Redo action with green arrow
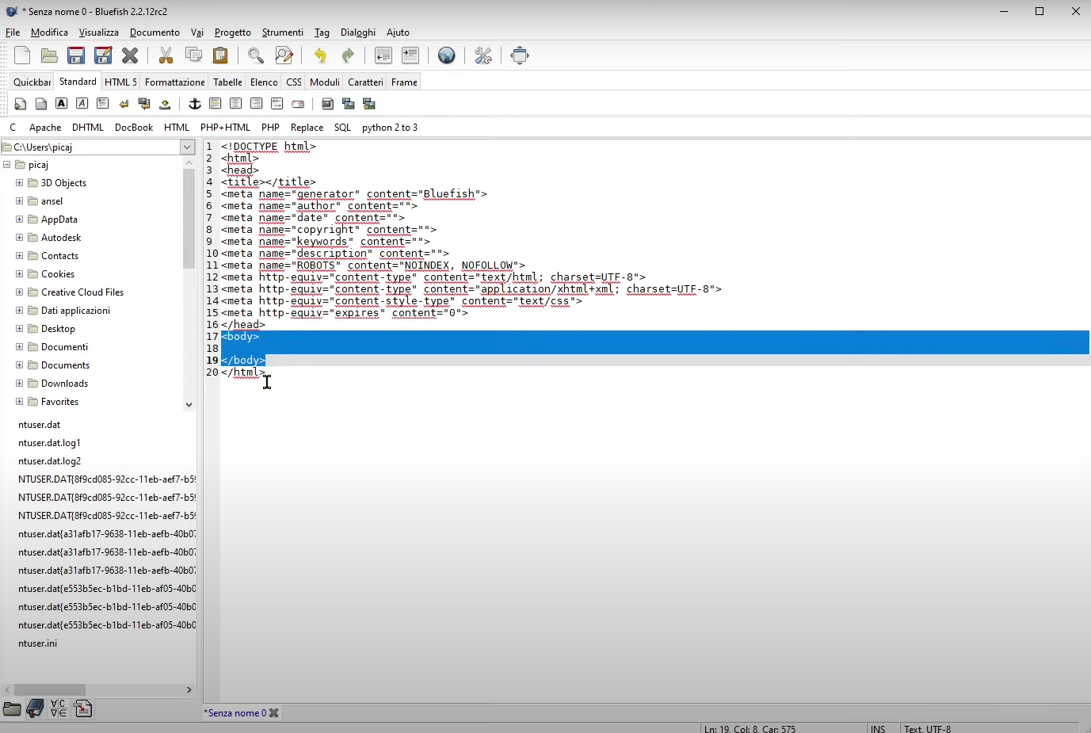 [347, 55]
